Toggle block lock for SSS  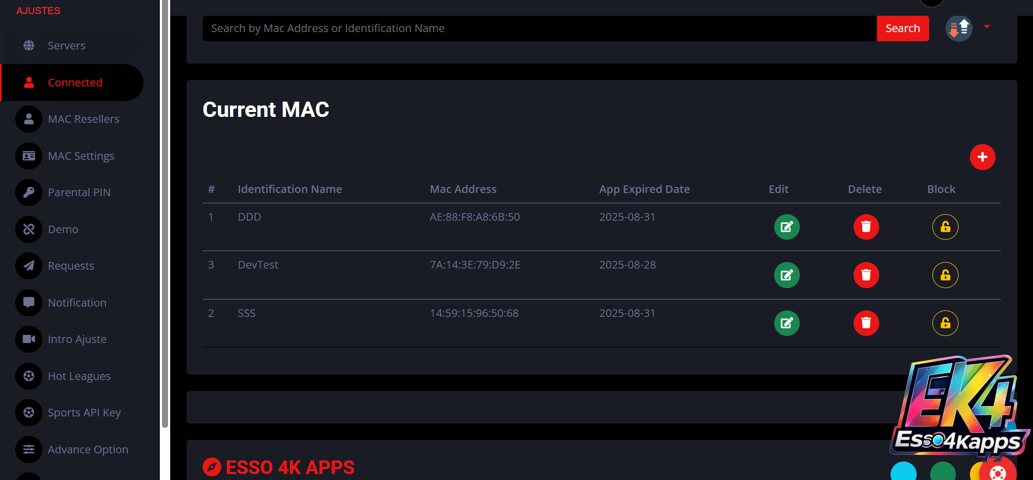[945, 323]
